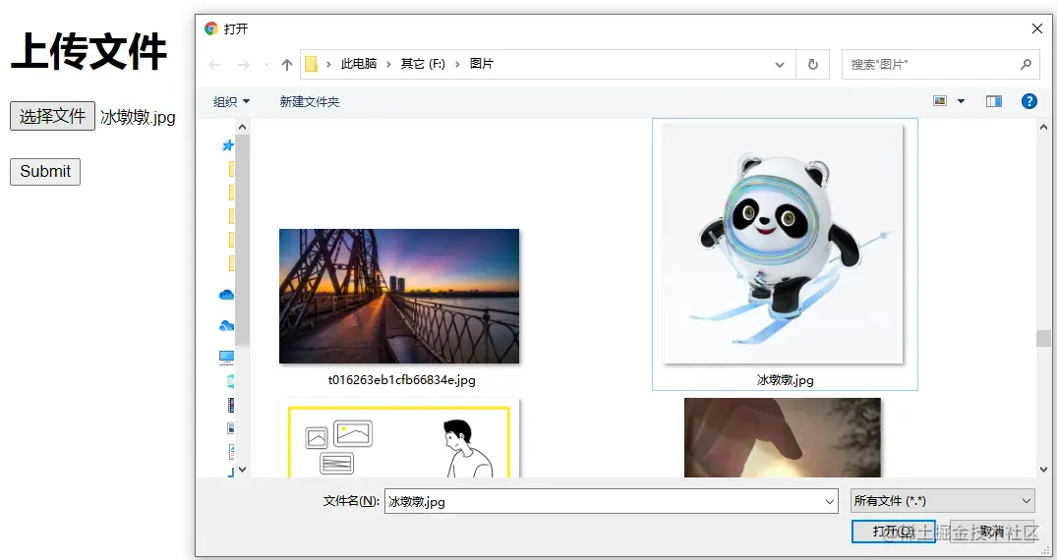Screen dimensions: 1057x560
Task: Expand the chevron after 此电脑 in the path
Action: click(389, 64)
